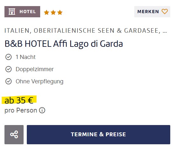This screenshot has width=176, height=151.
Task: Open Termine & Preise
Action: tap(99, 135)
